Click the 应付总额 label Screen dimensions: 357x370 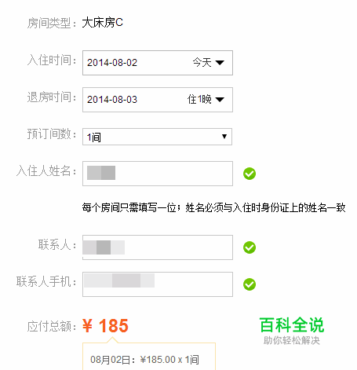click(52, 327)
